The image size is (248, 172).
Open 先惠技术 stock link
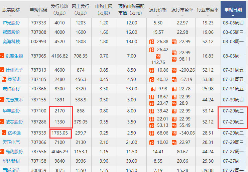[x=14, y=100]
